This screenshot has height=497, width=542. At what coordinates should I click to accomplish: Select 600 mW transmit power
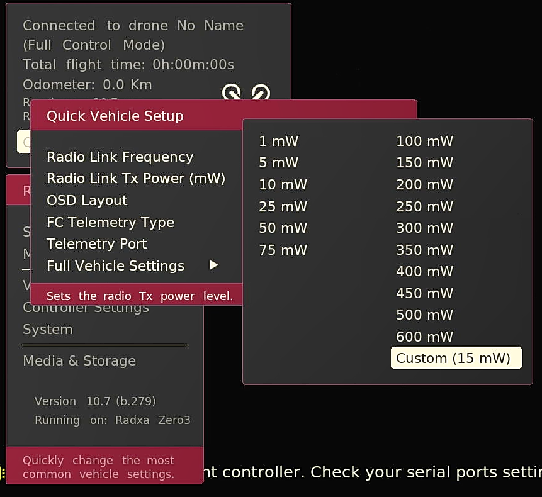pos(424,337)
